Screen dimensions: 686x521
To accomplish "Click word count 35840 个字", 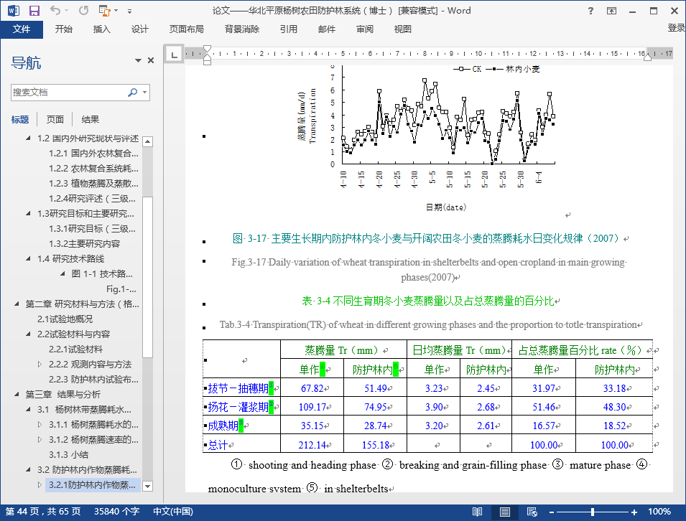I will pos(116,512).
